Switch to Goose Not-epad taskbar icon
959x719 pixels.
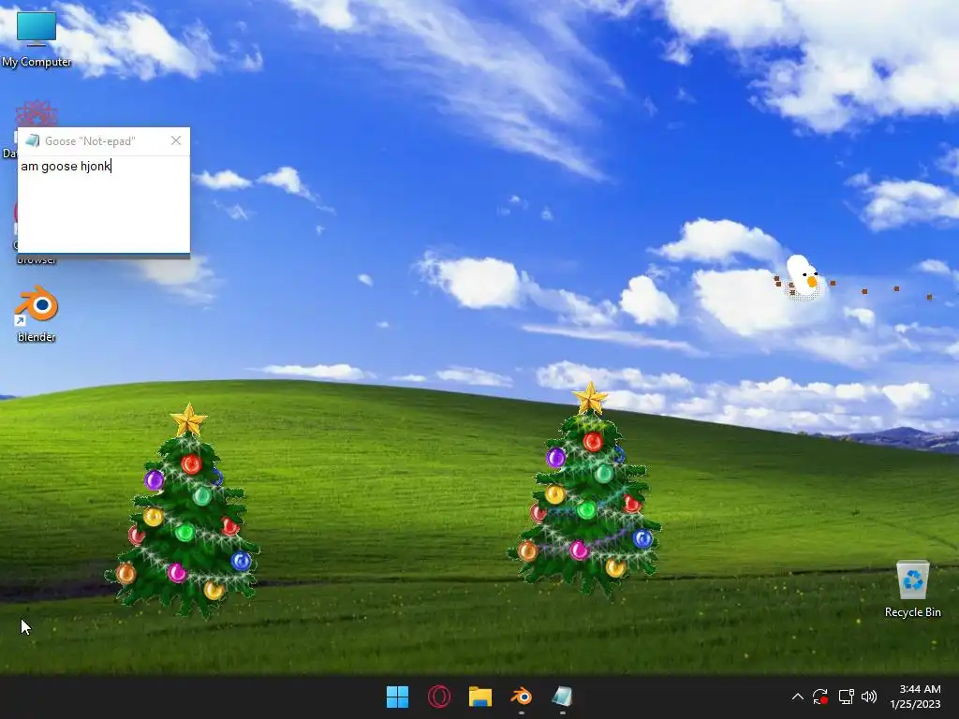pyautogui.click(x=562, y=697)
